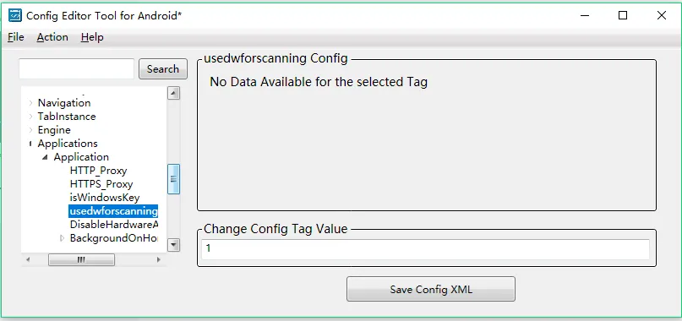Collapse the Application tree node

tap(46, 157)
